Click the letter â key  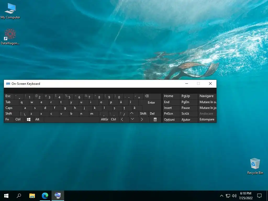tap(137, 108)
